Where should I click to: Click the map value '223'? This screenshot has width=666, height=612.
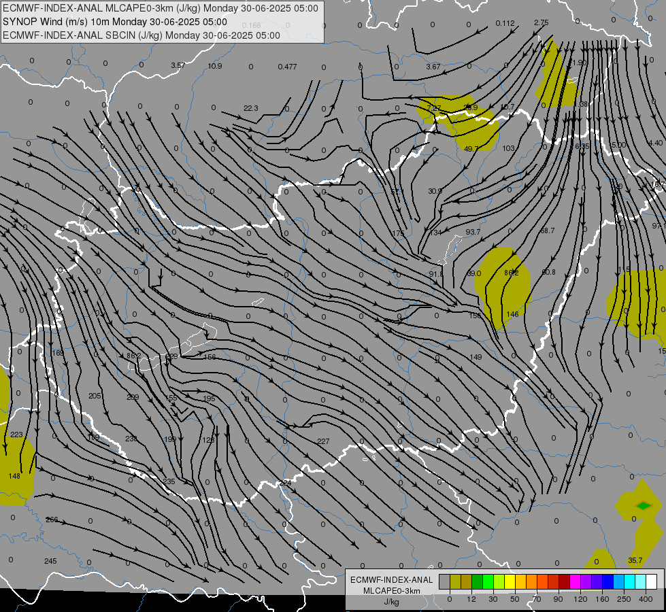[x=16, y=435]
